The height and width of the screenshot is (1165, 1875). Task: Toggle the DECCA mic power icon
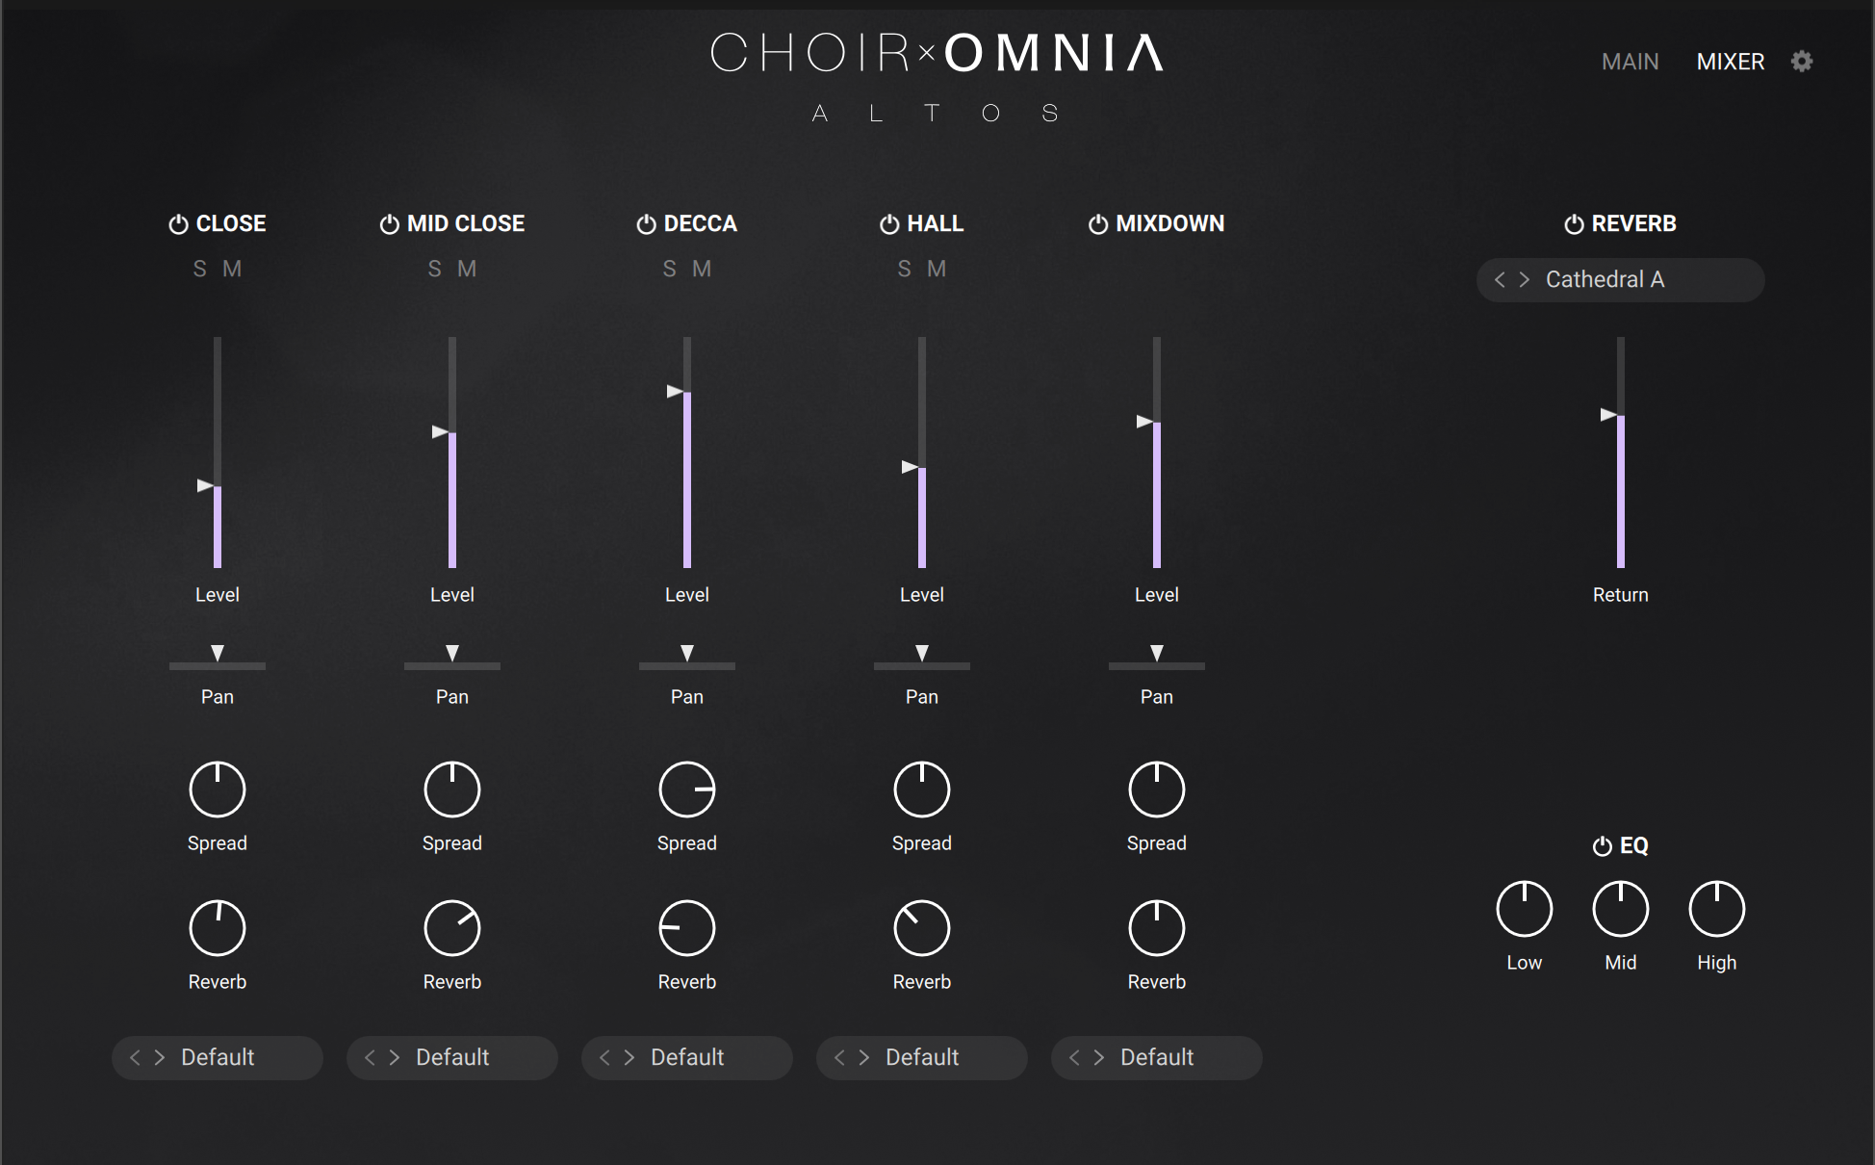pos(646,224)
